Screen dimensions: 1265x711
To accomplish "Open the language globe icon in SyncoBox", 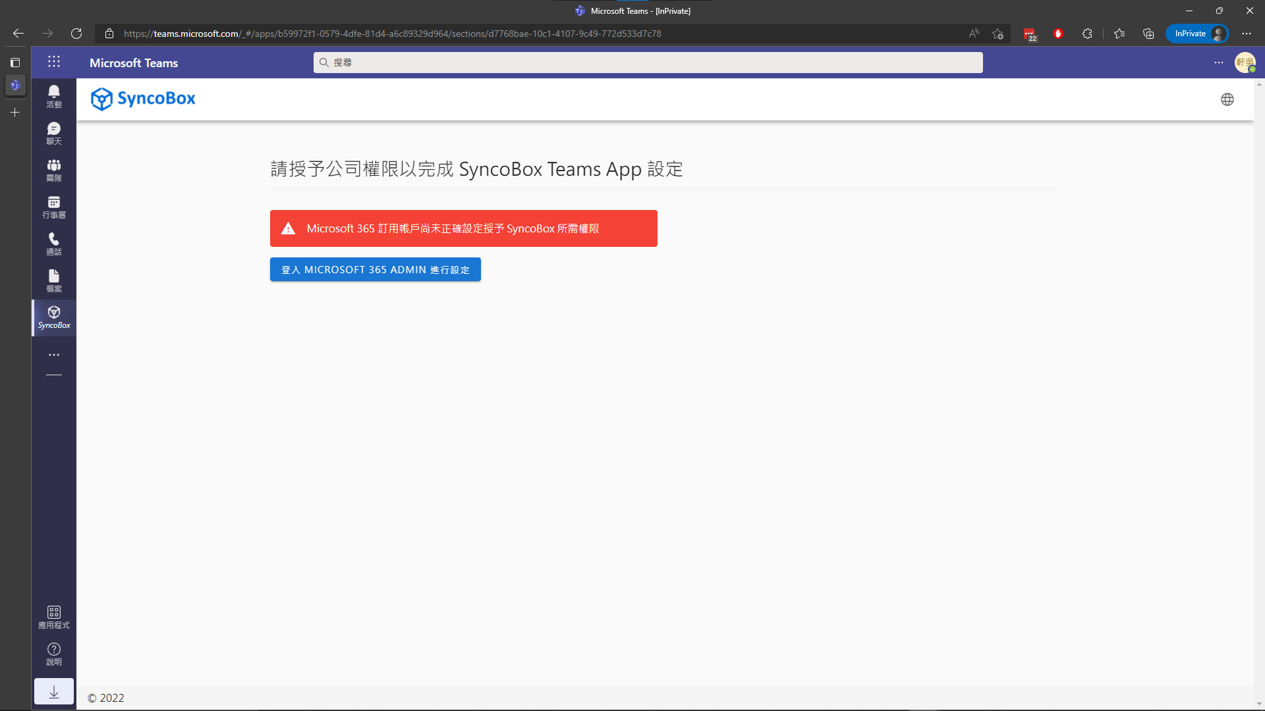I will [x=1227, y=99].
